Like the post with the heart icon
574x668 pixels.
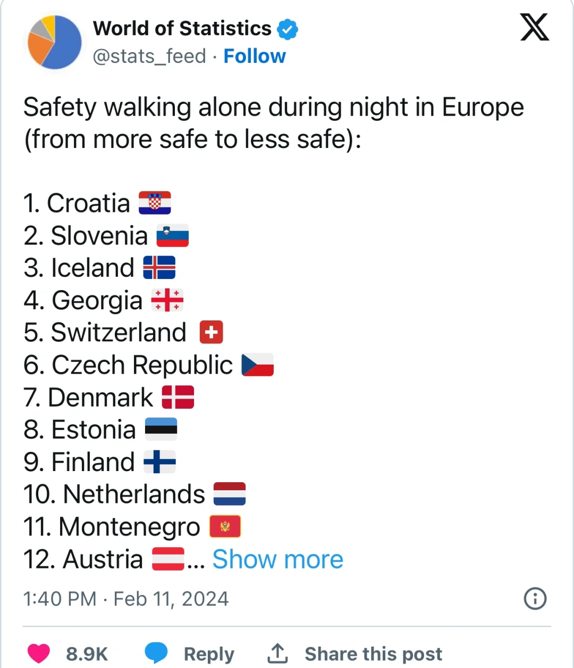tap(39, 653)
